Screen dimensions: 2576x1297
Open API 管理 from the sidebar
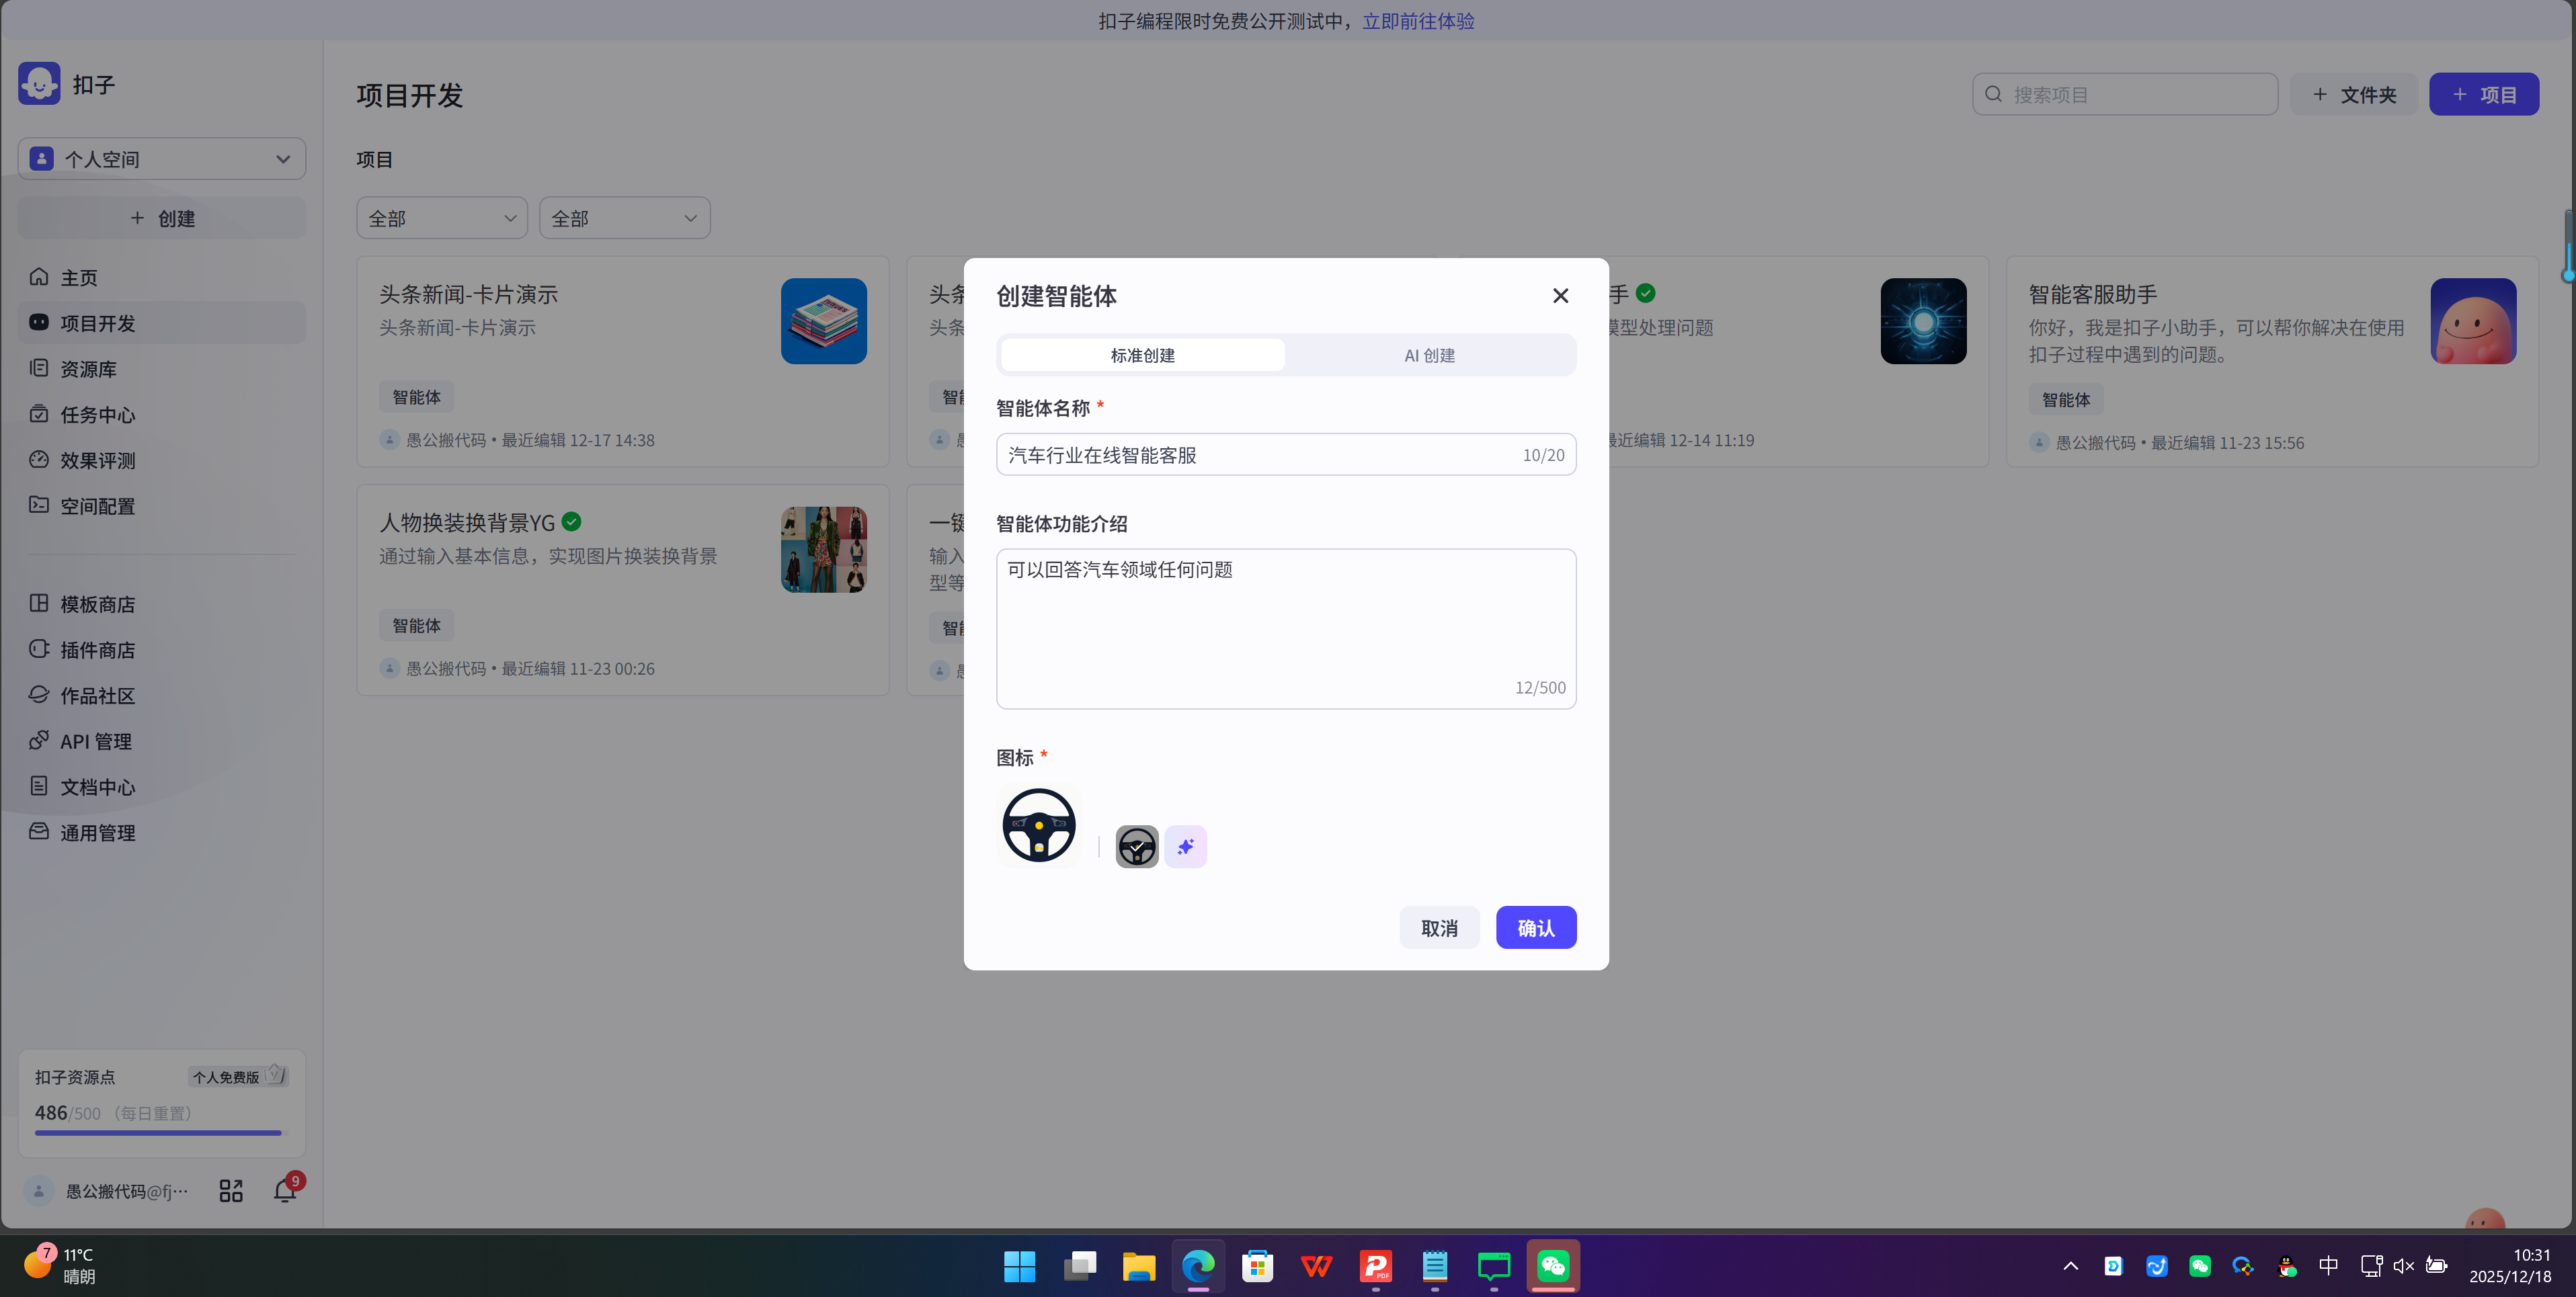tap(94, 740)
